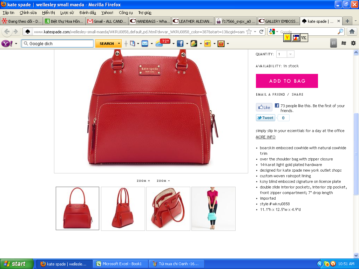The image size is (359, 269).
Task: Open Microsoft Excel - Book1 from taskbar
Action: coord(121,264)
